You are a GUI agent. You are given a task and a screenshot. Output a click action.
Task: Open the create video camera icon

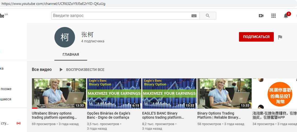[x=261, y=16]
